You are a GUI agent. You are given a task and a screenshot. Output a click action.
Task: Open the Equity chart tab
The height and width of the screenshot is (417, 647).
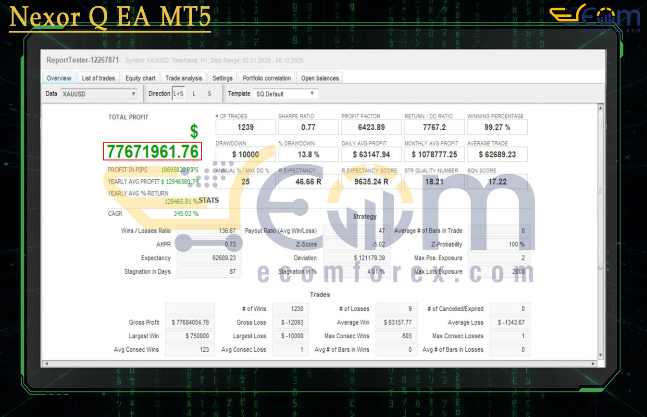point(140,78)
